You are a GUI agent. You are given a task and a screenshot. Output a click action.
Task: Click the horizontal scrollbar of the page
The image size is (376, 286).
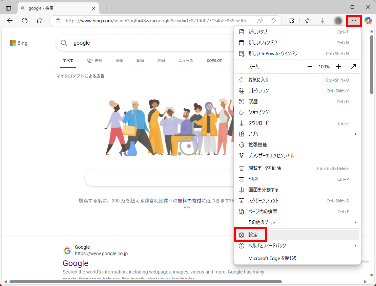click(x=146, y=282)
